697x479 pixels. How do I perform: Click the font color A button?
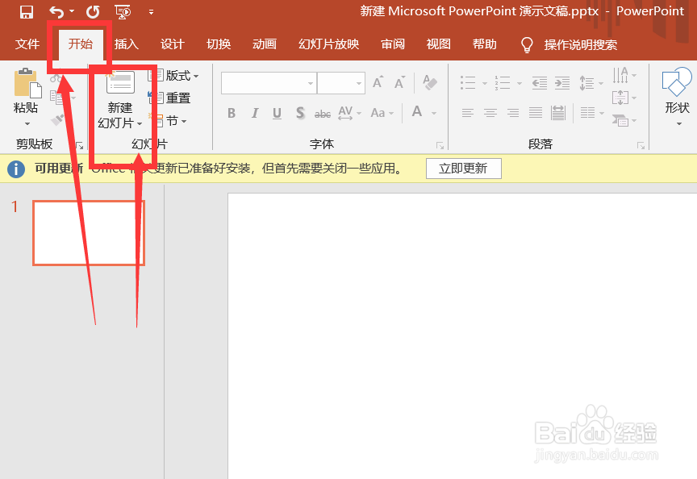pos(417,111)
